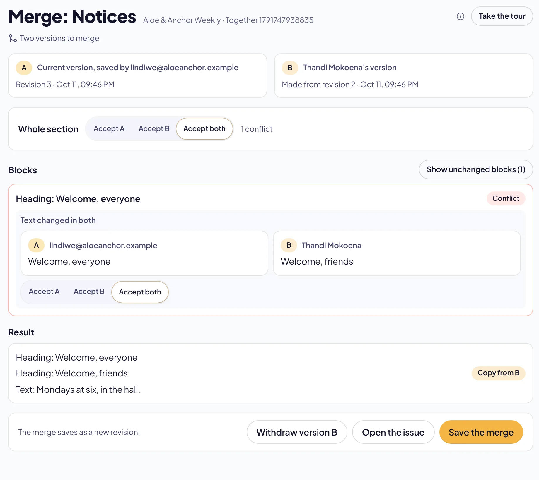Viewport: 539px width, 480px height.
Task: Click the '1 conflict' label
Action: coord(257,129)
